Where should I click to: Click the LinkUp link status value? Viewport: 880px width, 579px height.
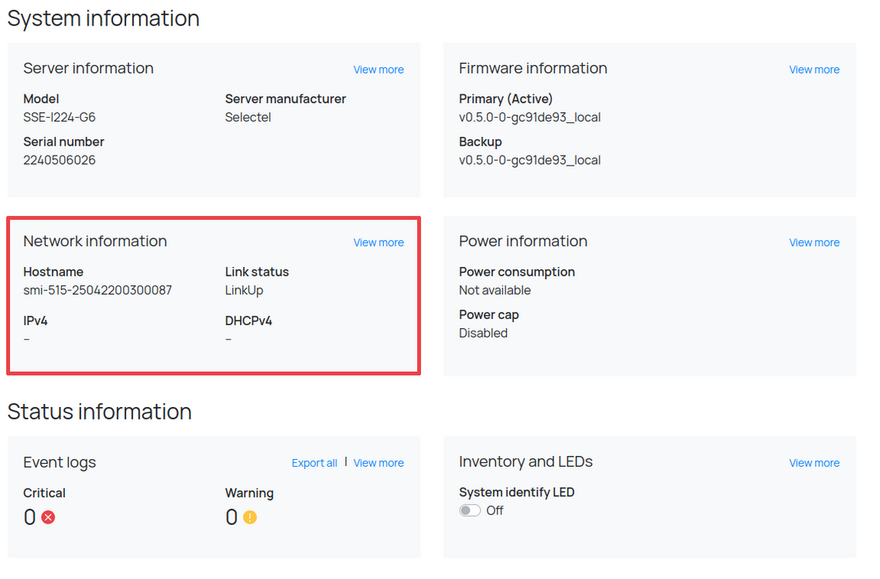244,290
